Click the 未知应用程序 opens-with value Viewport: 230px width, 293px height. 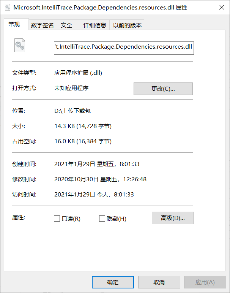pyautogui.click(x=71, y=88)
